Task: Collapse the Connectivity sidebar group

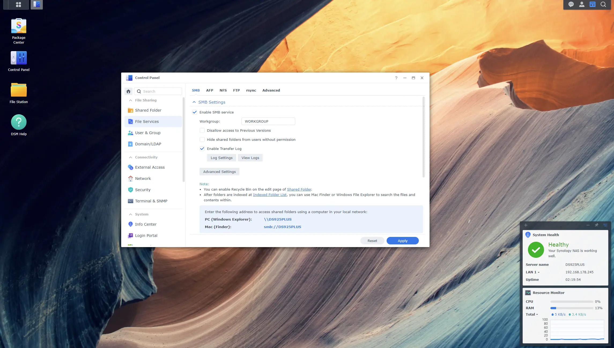Action: click(x=131, y=157)
